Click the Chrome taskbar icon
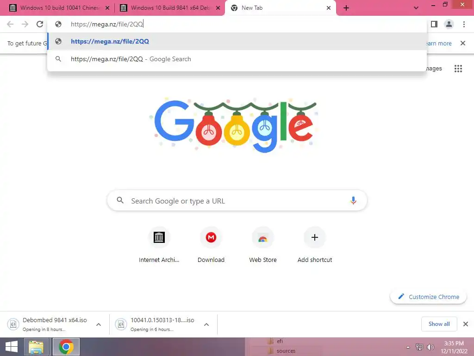 click(66, 347)
